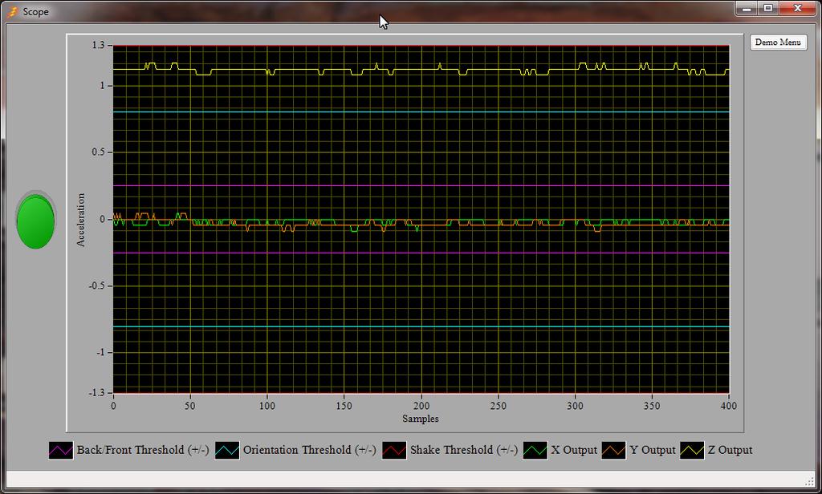Click the Samples axis title
Screen dimensions: 822x494
(421, 419)
